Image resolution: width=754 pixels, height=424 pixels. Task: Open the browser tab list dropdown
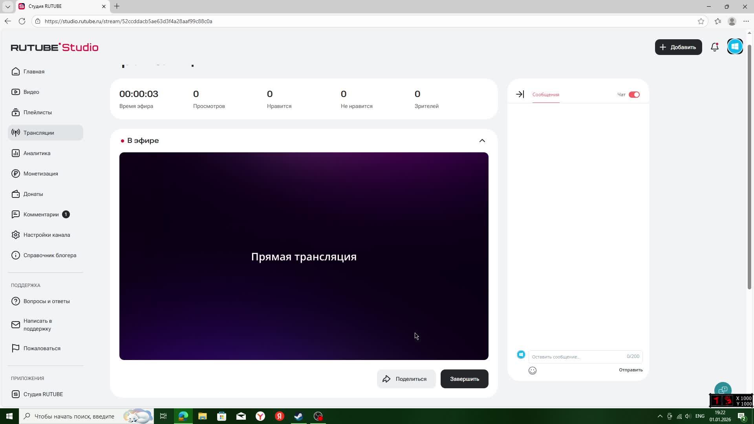coord(8,6)
